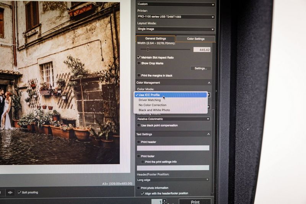306x204 pixels.
Task: Open the Header/Footer Position dropdown
Action: (x=173, y=180)
